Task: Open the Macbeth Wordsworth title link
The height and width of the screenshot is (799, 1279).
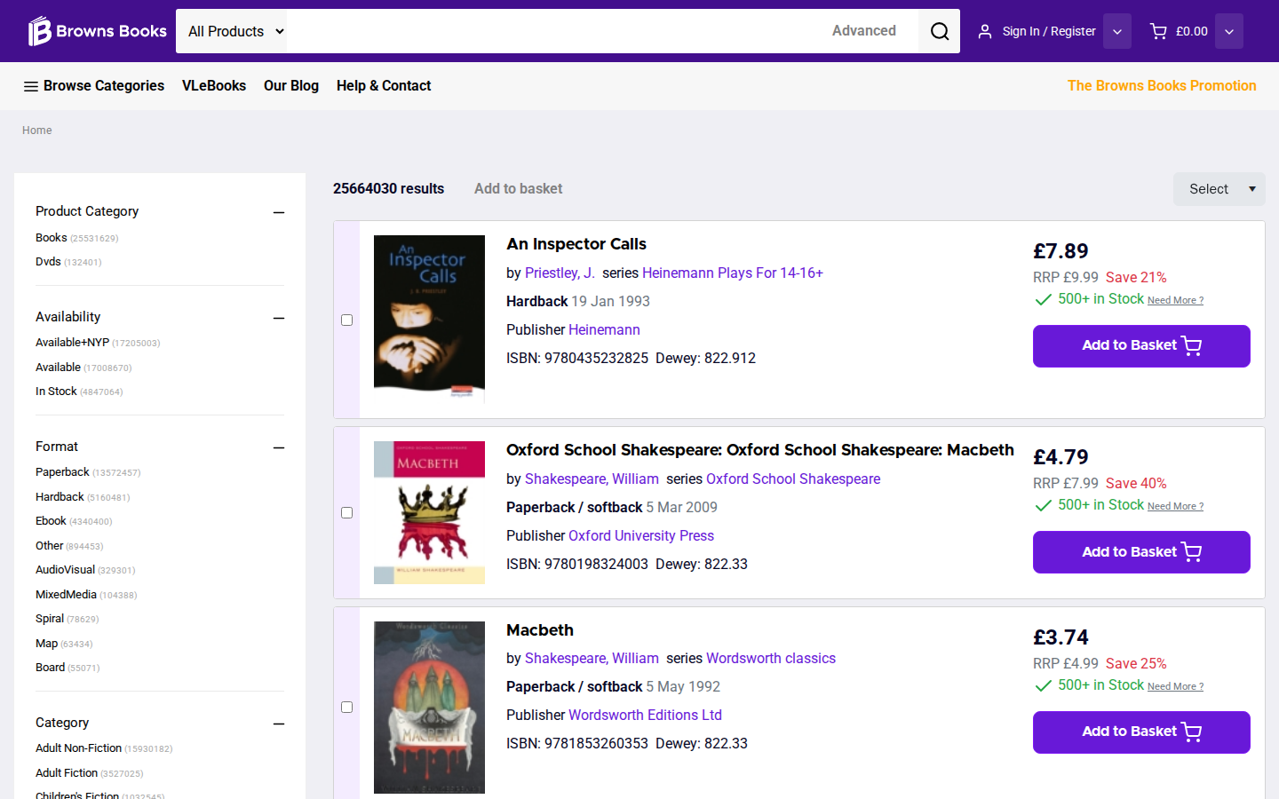Action: (540, 630)
